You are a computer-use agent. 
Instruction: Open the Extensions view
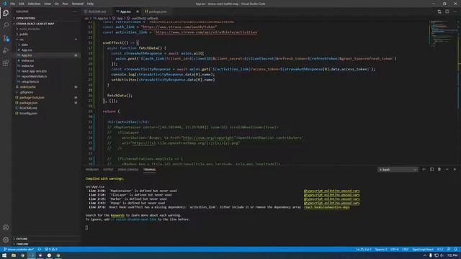tap(6, 63)
